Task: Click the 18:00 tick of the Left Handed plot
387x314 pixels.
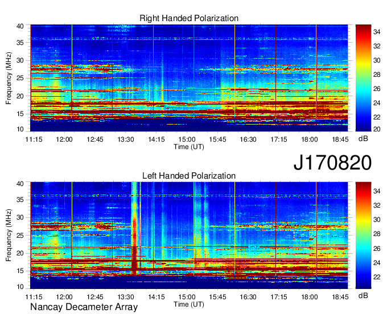Action: point(309,297)
